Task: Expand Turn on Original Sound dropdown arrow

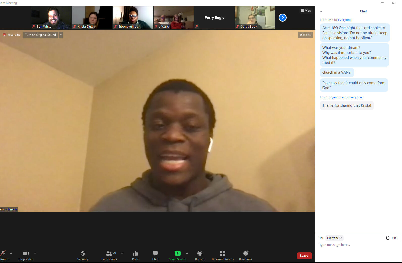Action: pos(61,35)
